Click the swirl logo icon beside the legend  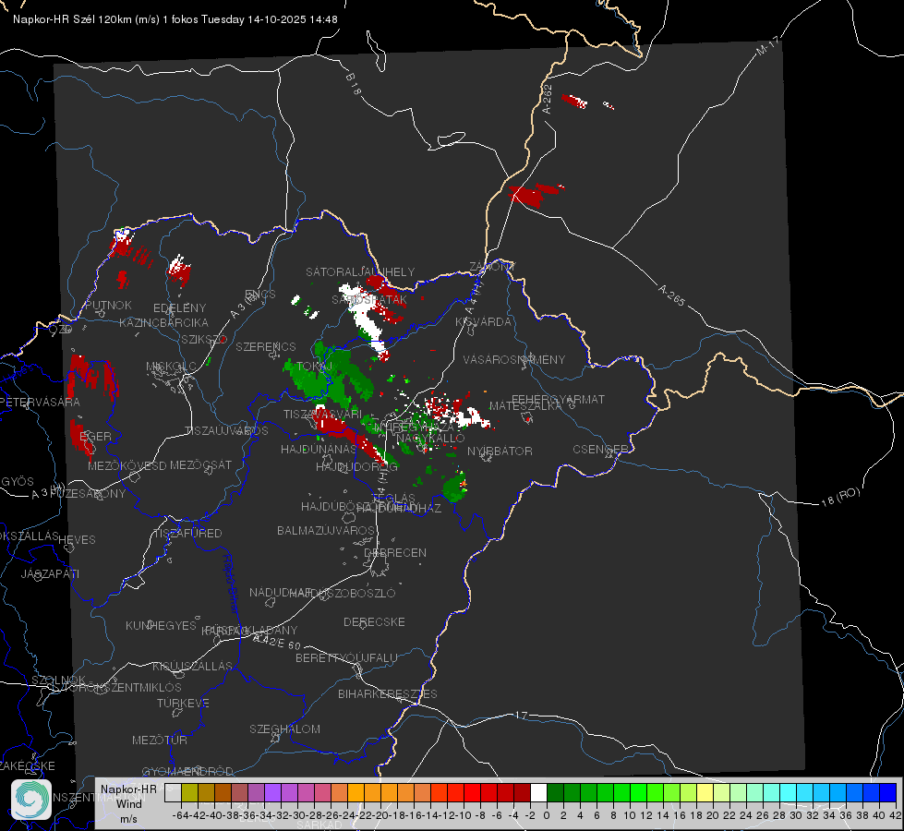[x=31, y=799]
